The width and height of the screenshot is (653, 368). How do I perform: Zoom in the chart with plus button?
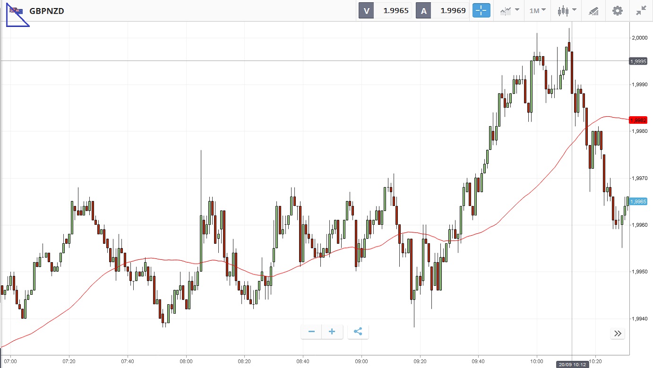pyautogui.click(x=332, y=332)
